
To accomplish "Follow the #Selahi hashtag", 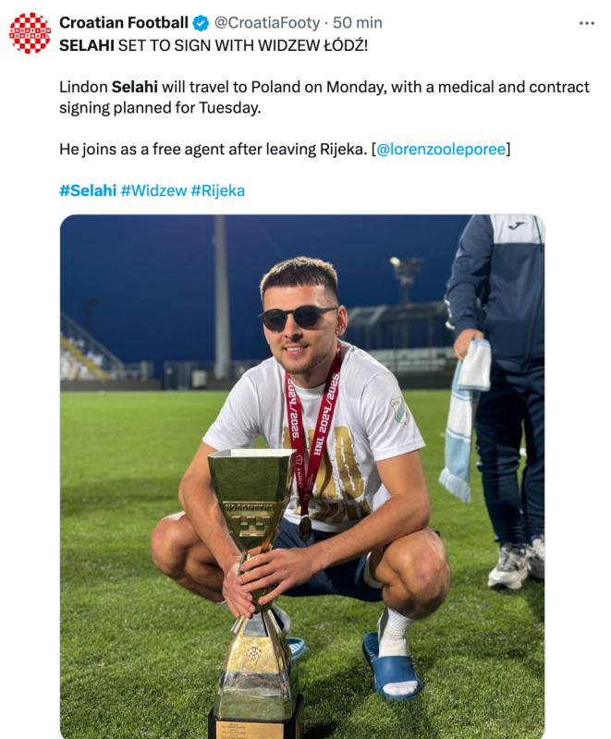I will pyautogui.click(x=88, y=190).
